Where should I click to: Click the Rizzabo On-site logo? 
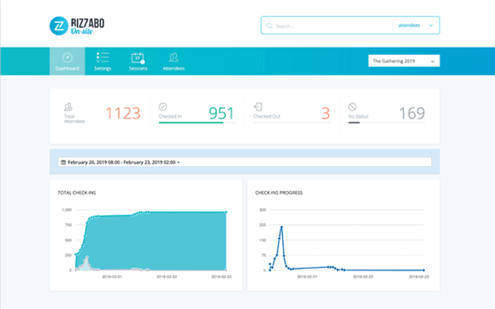click(x=76, y=25)
